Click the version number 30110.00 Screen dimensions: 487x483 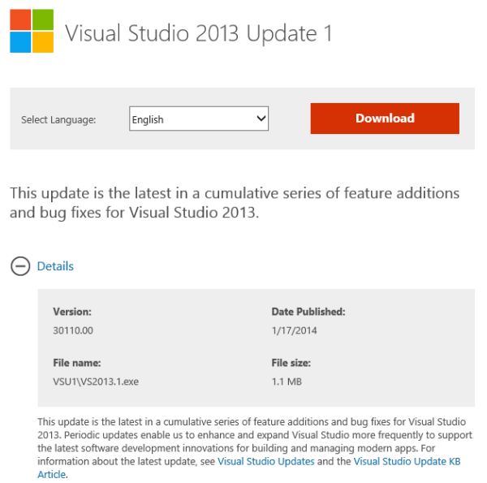pos(74,330)
